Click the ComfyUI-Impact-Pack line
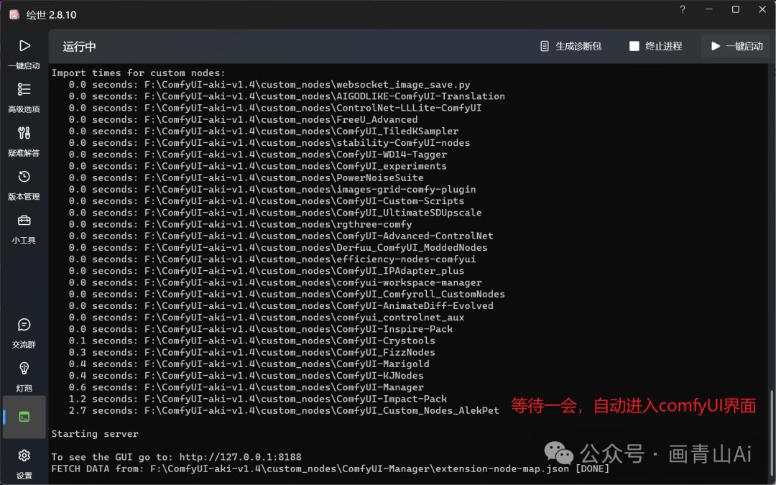 coord(257,398)
